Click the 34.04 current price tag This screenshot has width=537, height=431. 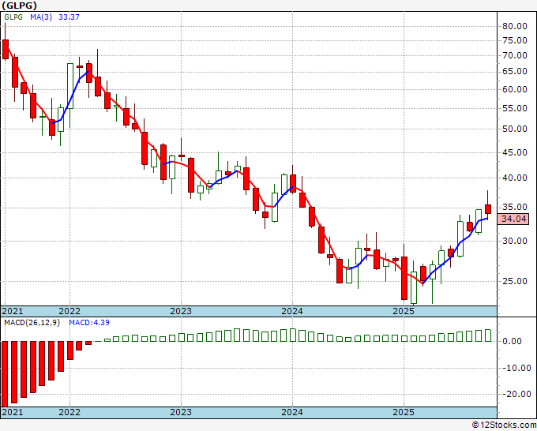point(513,219)
